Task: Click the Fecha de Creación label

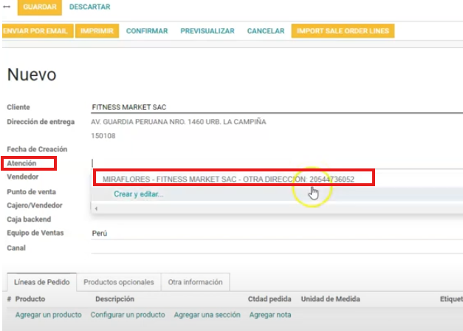Action: [37, 149]
